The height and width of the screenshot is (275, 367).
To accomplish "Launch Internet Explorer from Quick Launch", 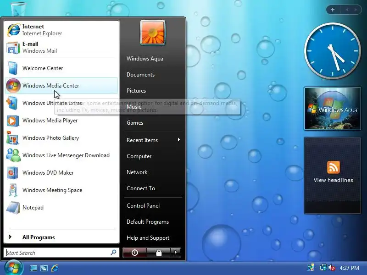I will pyautogui.click(x=55, y=268).
